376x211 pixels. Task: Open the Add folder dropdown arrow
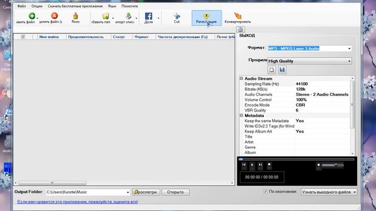click(113, 18)
